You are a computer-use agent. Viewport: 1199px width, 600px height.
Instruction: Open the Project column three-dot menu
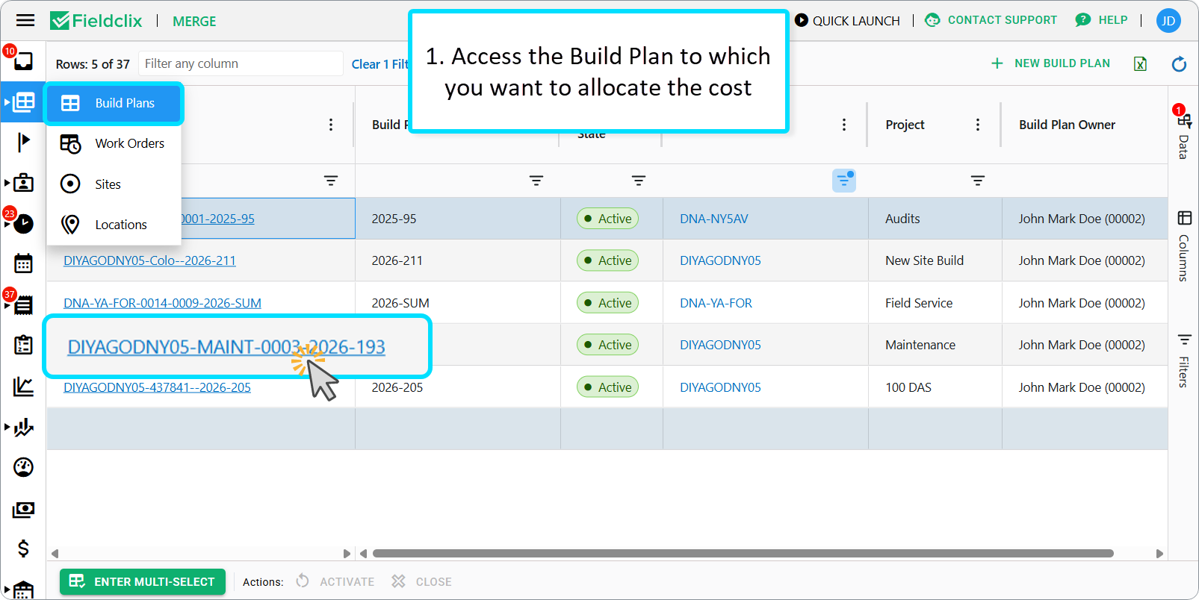click(978, 125)
